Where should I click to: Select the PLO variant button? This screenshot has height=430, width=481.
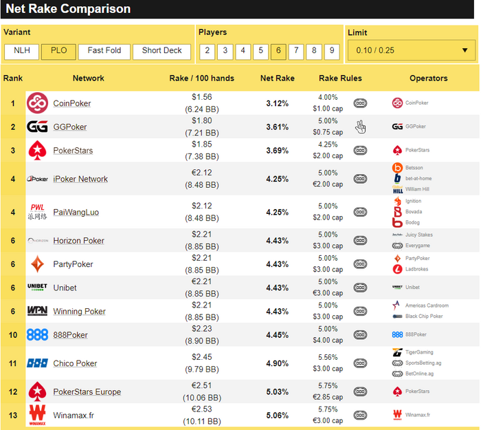(58, 52)
